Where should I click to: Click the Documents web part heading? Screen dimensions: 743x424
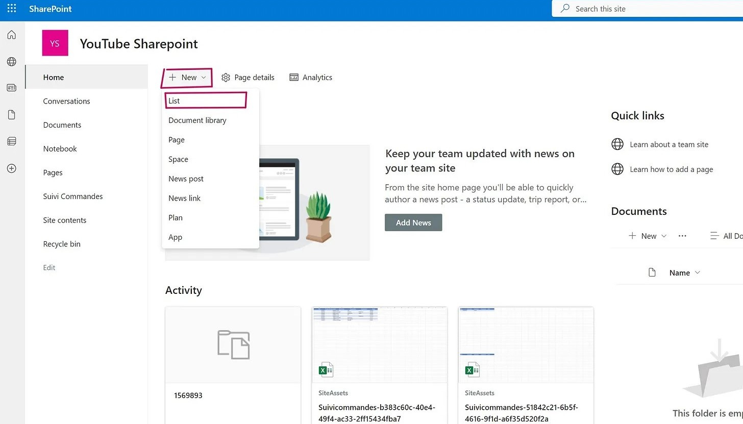point(639,211)
